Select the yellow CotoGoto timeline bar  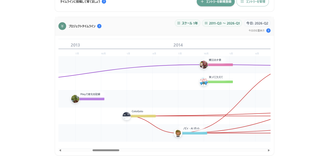pos(143,116)
